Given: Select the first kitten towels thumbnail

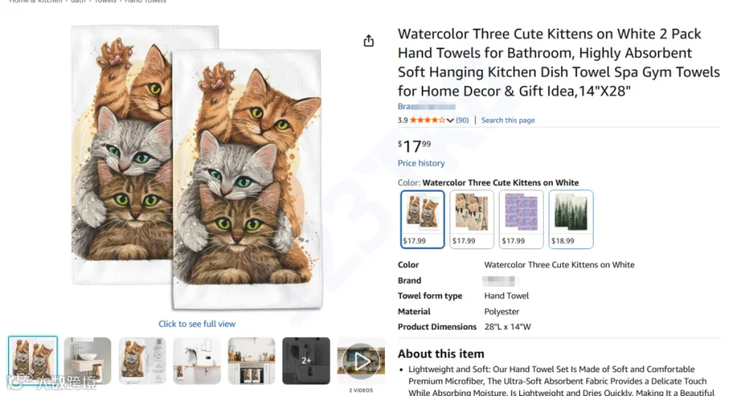Looking at the screenshot, I should 33,361.
